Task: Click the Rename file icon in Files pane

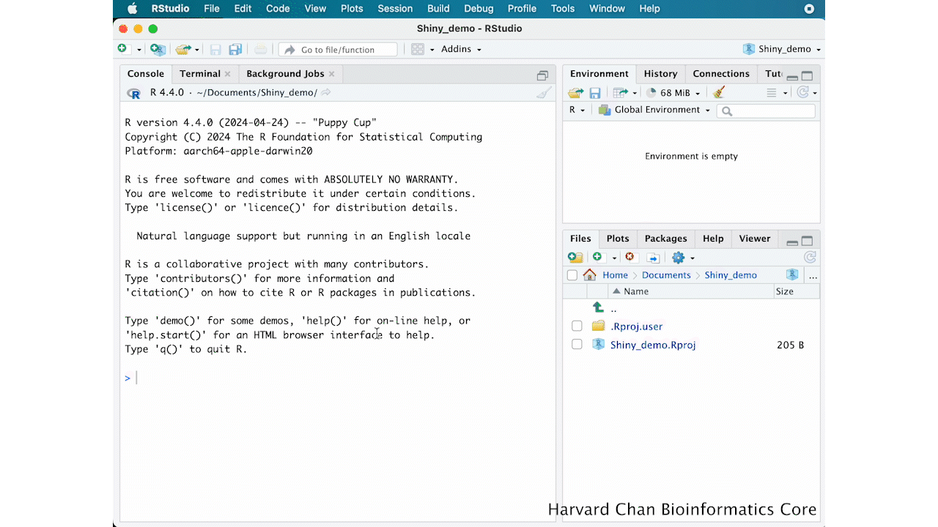Action: (653, 258)
